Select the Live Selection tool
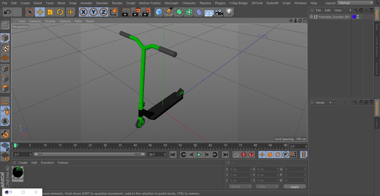Viewport: 380px width, 196px height. [30, 12]
